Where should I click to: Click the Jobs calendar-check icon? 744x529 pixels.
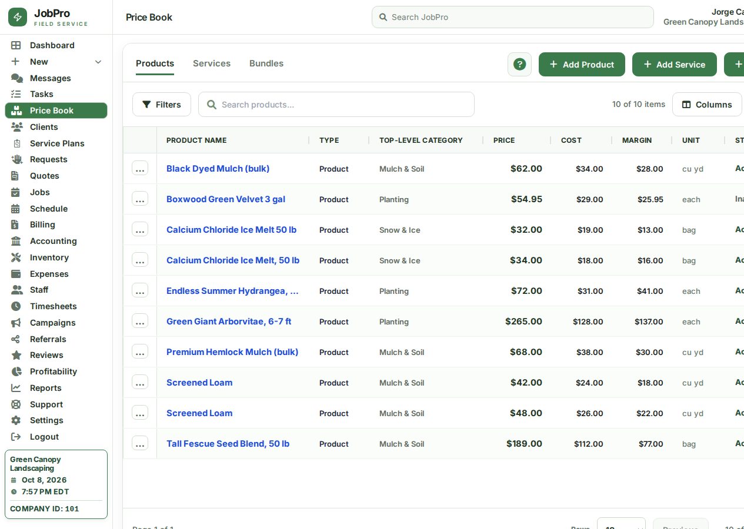click(16, 192)
